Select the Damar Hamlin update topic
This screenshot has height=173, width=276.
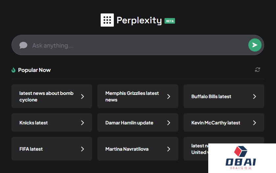(129, 123)
